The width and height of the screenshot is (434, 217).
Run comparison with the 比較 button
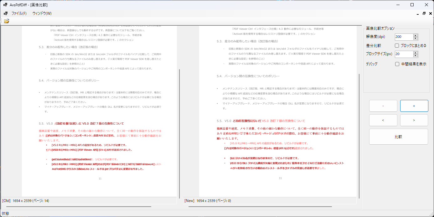[398, 137]
